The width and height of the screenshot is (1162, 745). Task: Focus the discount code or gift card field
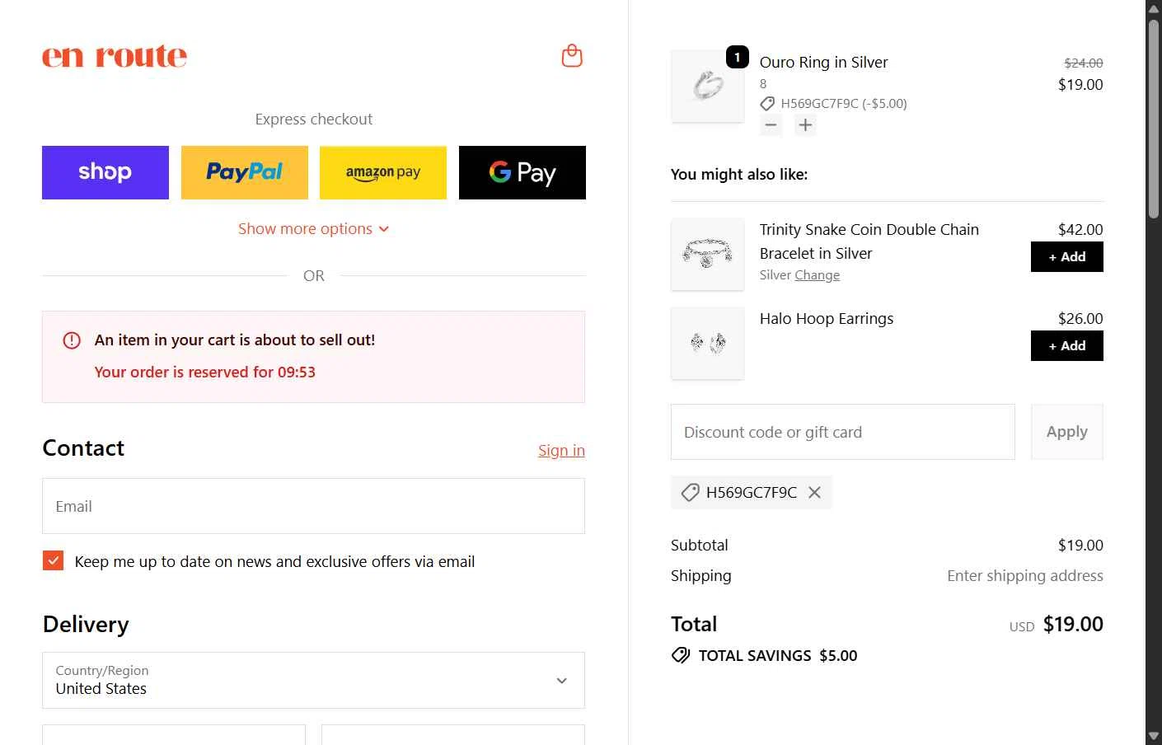(843, 432)
